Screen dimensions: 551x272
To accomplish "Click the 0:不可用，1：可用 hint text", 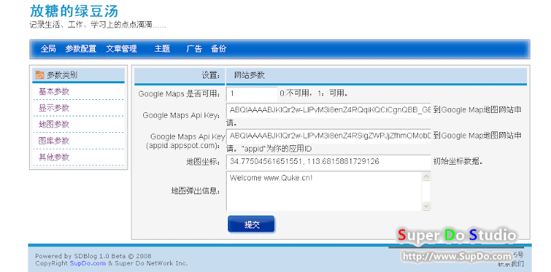I will tap(314, 94).
